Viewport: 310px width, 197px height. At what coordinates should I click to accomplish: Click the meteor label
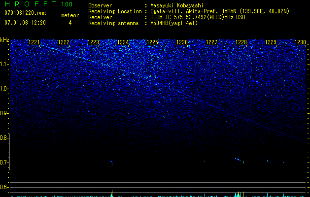tap(70, 15)
